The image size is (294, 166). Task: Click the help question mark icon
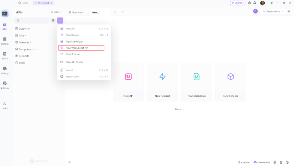click(287, 162)
